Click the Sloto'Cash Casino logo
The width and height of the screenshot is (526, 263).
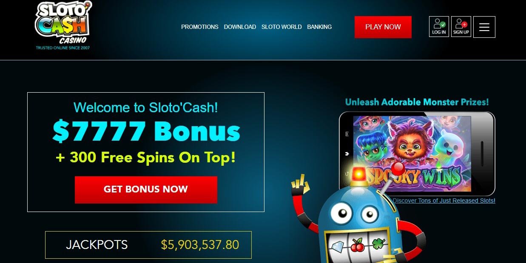click(63, 25)
